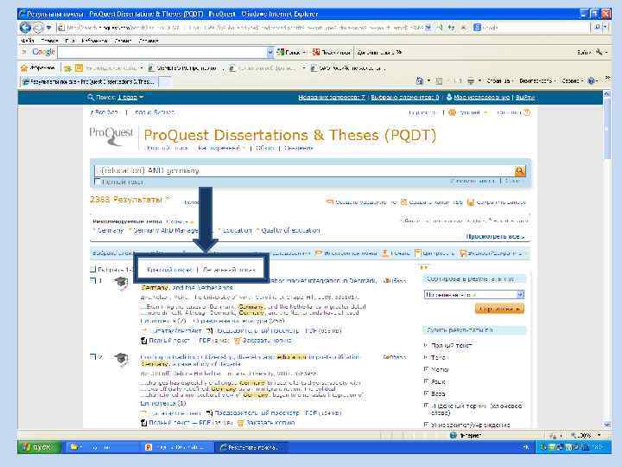Click Сохранить поиск icon link
Image resolution: width=622 pixels, height=467 pixels.
coord(496,202)
